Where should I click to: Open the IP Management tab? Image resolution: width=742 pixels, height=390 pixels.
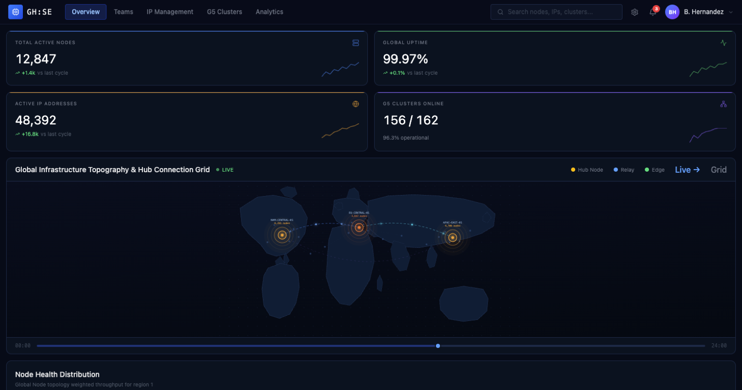click(x=170, y=12)
